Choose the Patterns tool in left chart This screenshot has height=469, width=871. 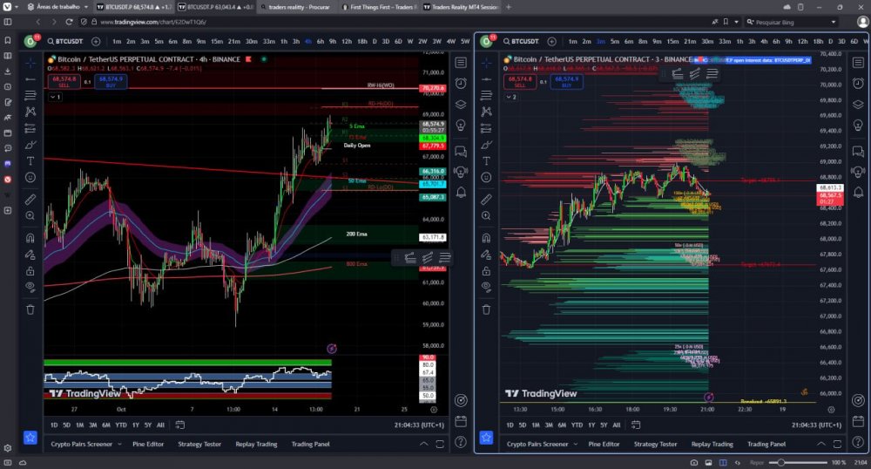pos(30,112)
